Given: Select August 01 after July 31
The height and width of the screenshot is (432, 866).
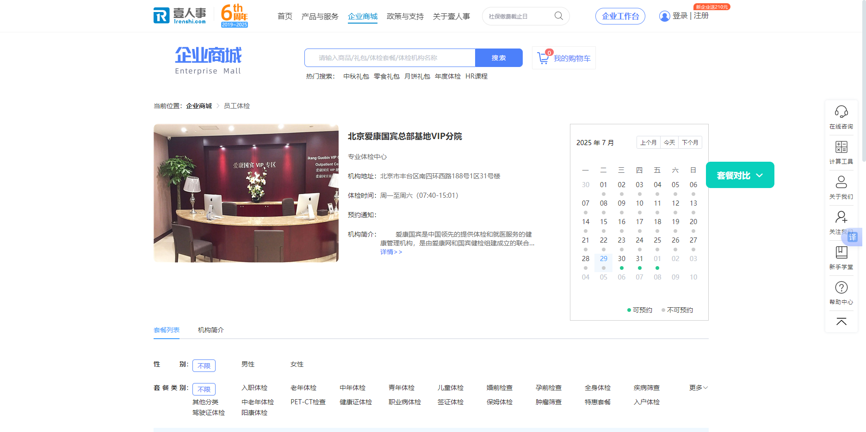Looking at the screenshot, I should tap(657, 262).
